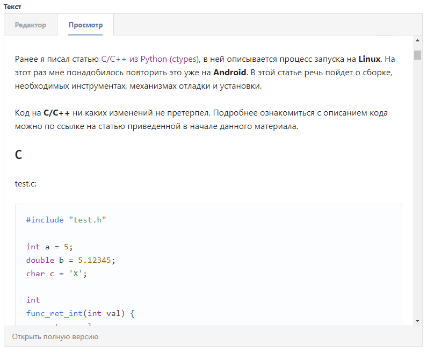
Task: Switch to the Редактор tab
Action: tap(31, 25)
